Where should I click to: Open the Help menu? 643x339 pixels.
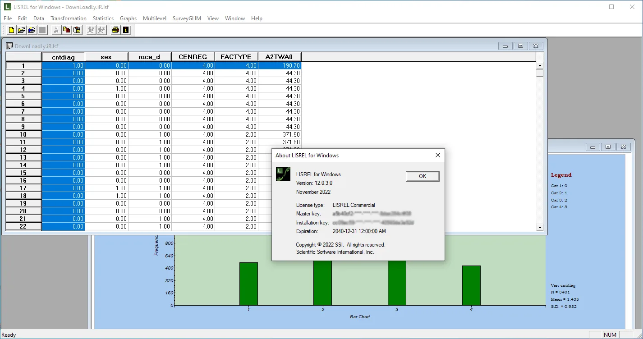point(257,18)
